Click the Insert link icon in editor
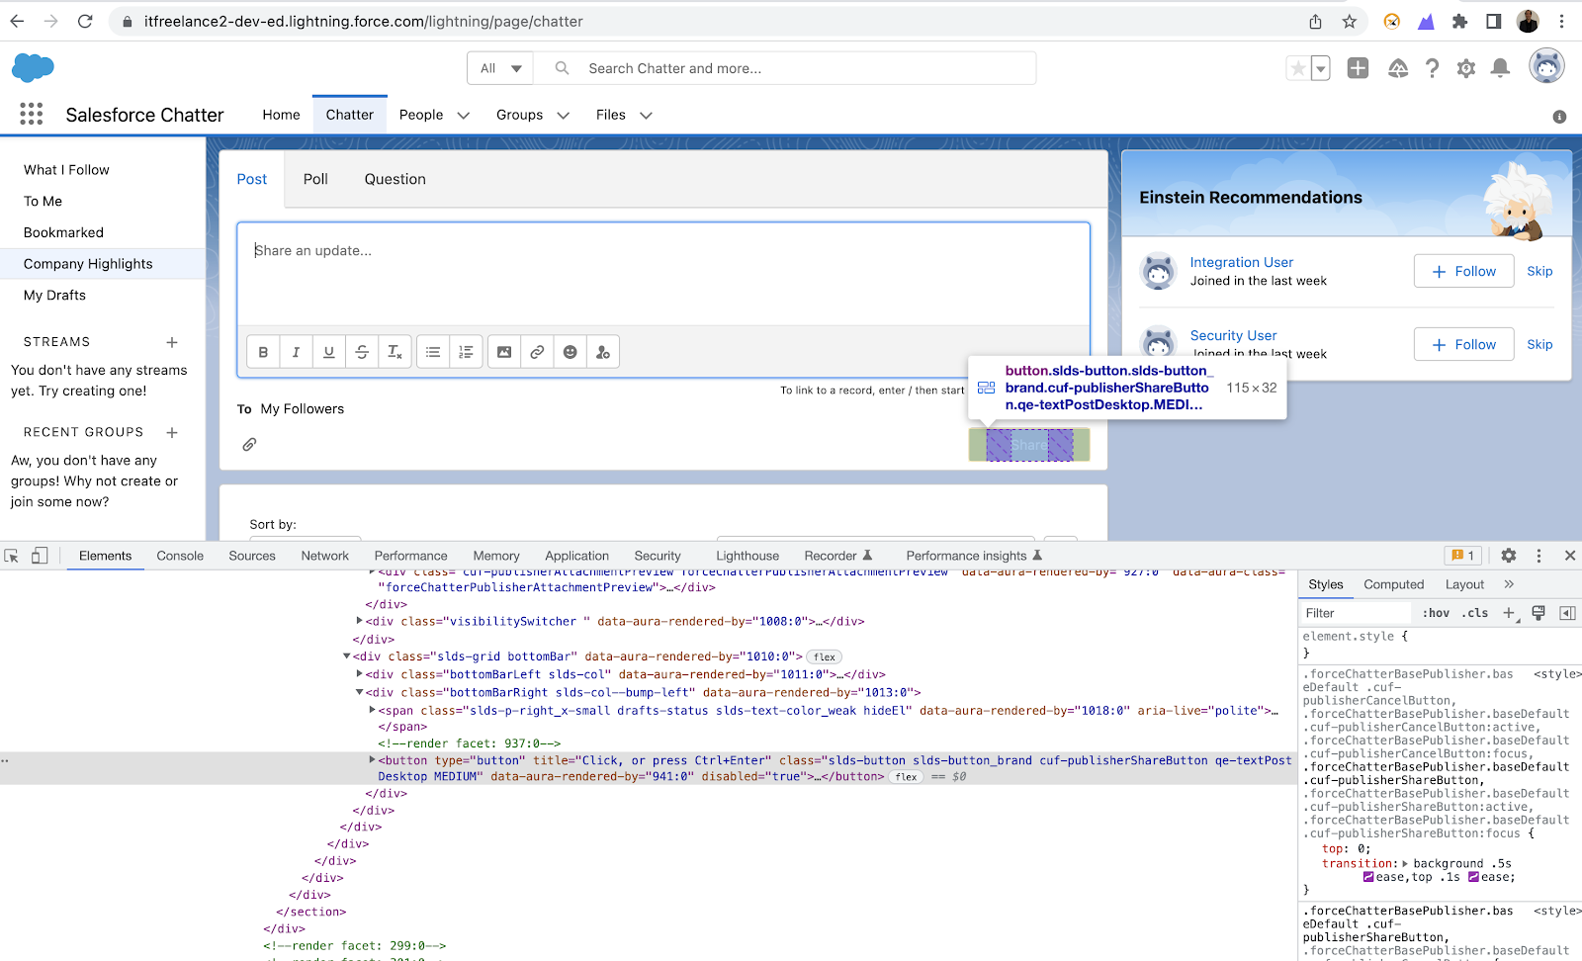The height and width of the screenshot is (961, 1582). [x=537, y=352]
